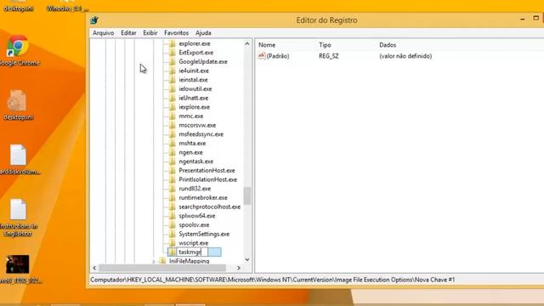Maximize the Editor do Registro window
Viewport: 544px width, 306px height.
[x=536, y=18]
